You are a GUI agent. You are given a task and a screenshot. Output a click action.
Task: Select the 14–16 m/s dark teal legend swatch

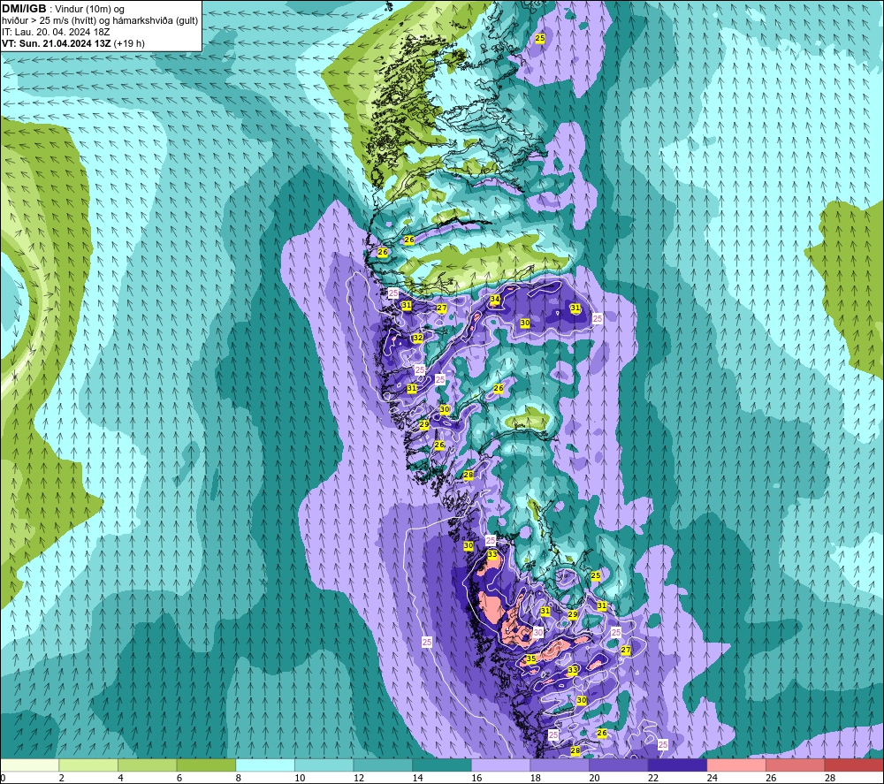[x=442, y=765]
